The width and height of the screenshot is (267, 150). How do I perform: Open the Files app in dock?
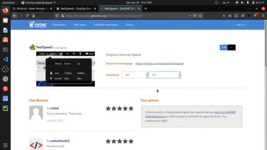point(5,20)
